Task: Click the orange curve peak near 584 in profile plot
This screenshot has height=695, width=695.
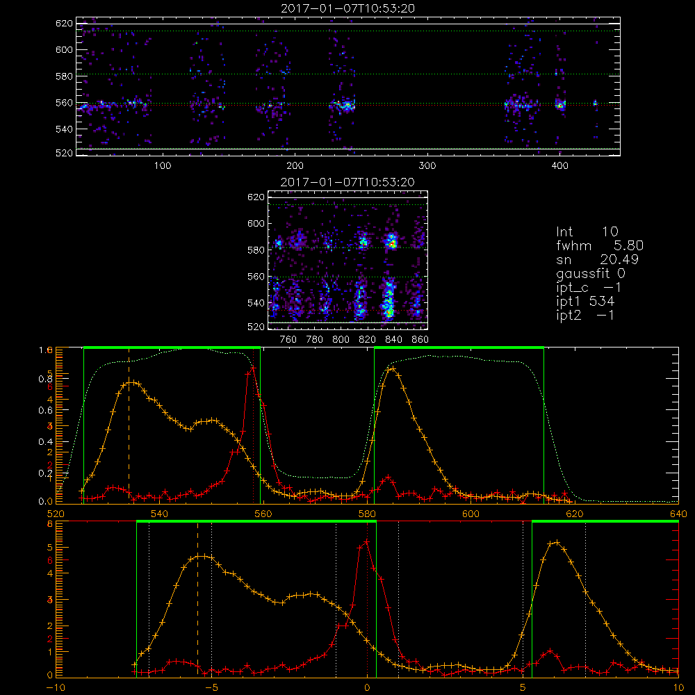Action: point(392,368)
